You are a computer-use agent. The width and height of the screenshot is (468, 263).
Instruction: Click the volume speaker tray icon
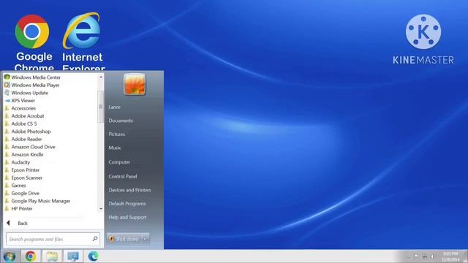pos(432,256)
